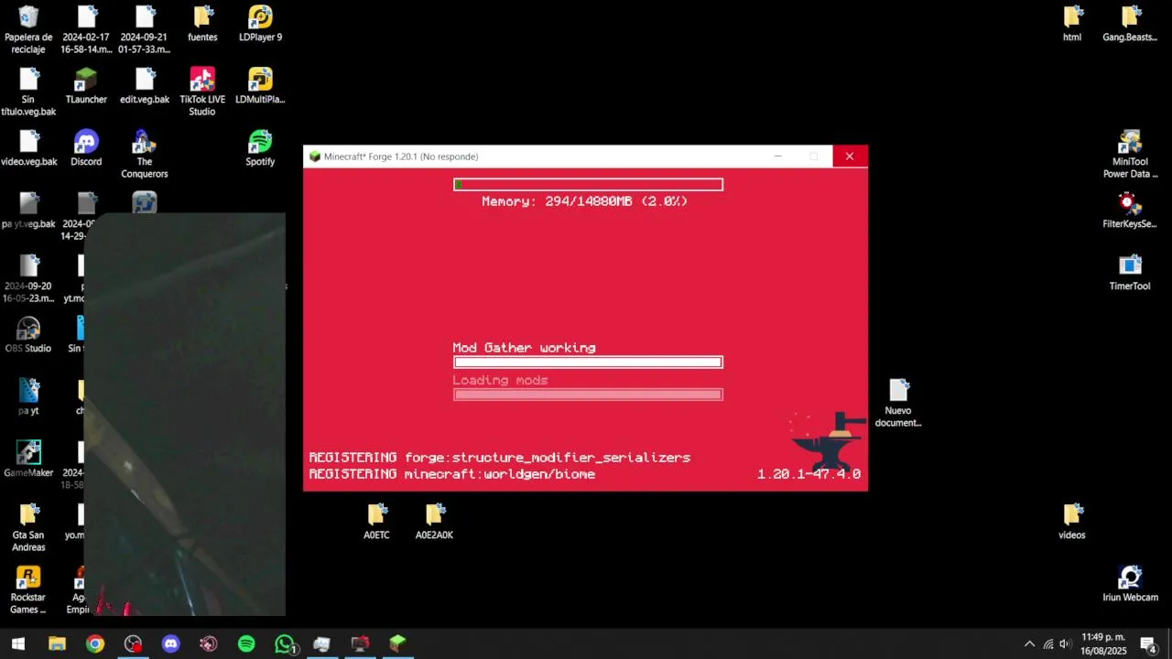The width and height of the screenshot is (1172, 659).
Task: Switch to Minecraft grass block taskbar icon
Action: 397,643
